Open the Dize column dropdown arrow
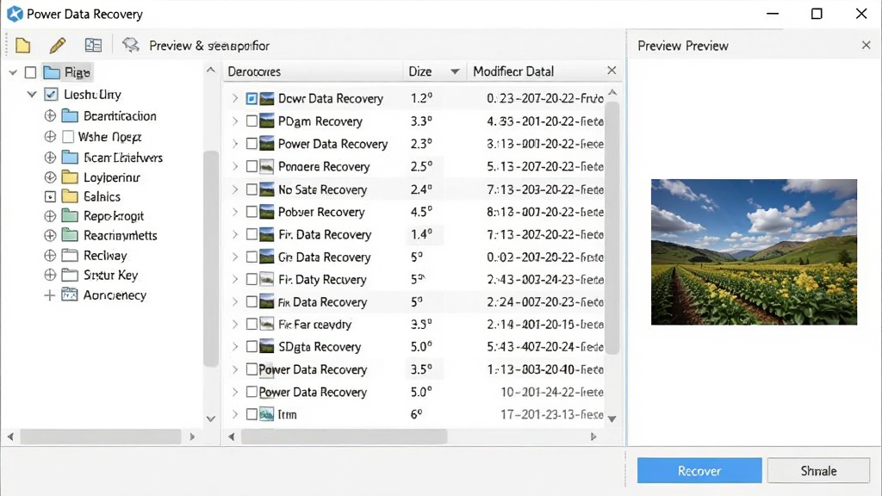This screenshot has width=882, height=496. pyautogui.click(x=455, y=71)
